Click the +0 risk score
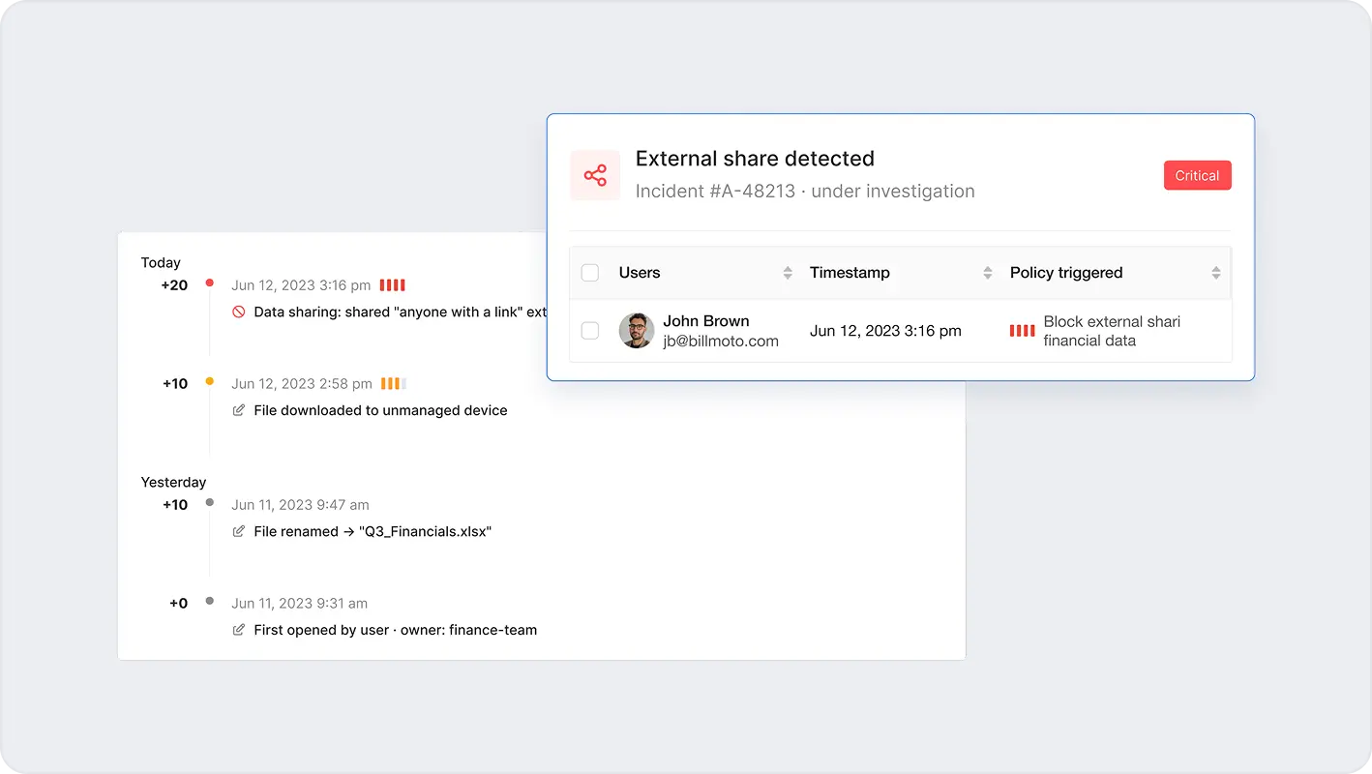 [179, 604]
